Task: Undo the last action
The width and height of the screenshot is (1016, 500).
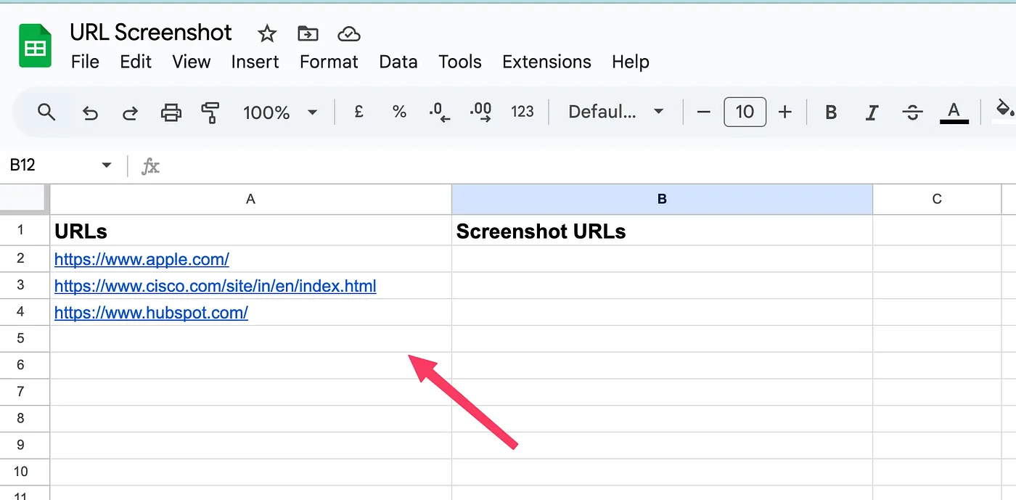Action: 90,112
